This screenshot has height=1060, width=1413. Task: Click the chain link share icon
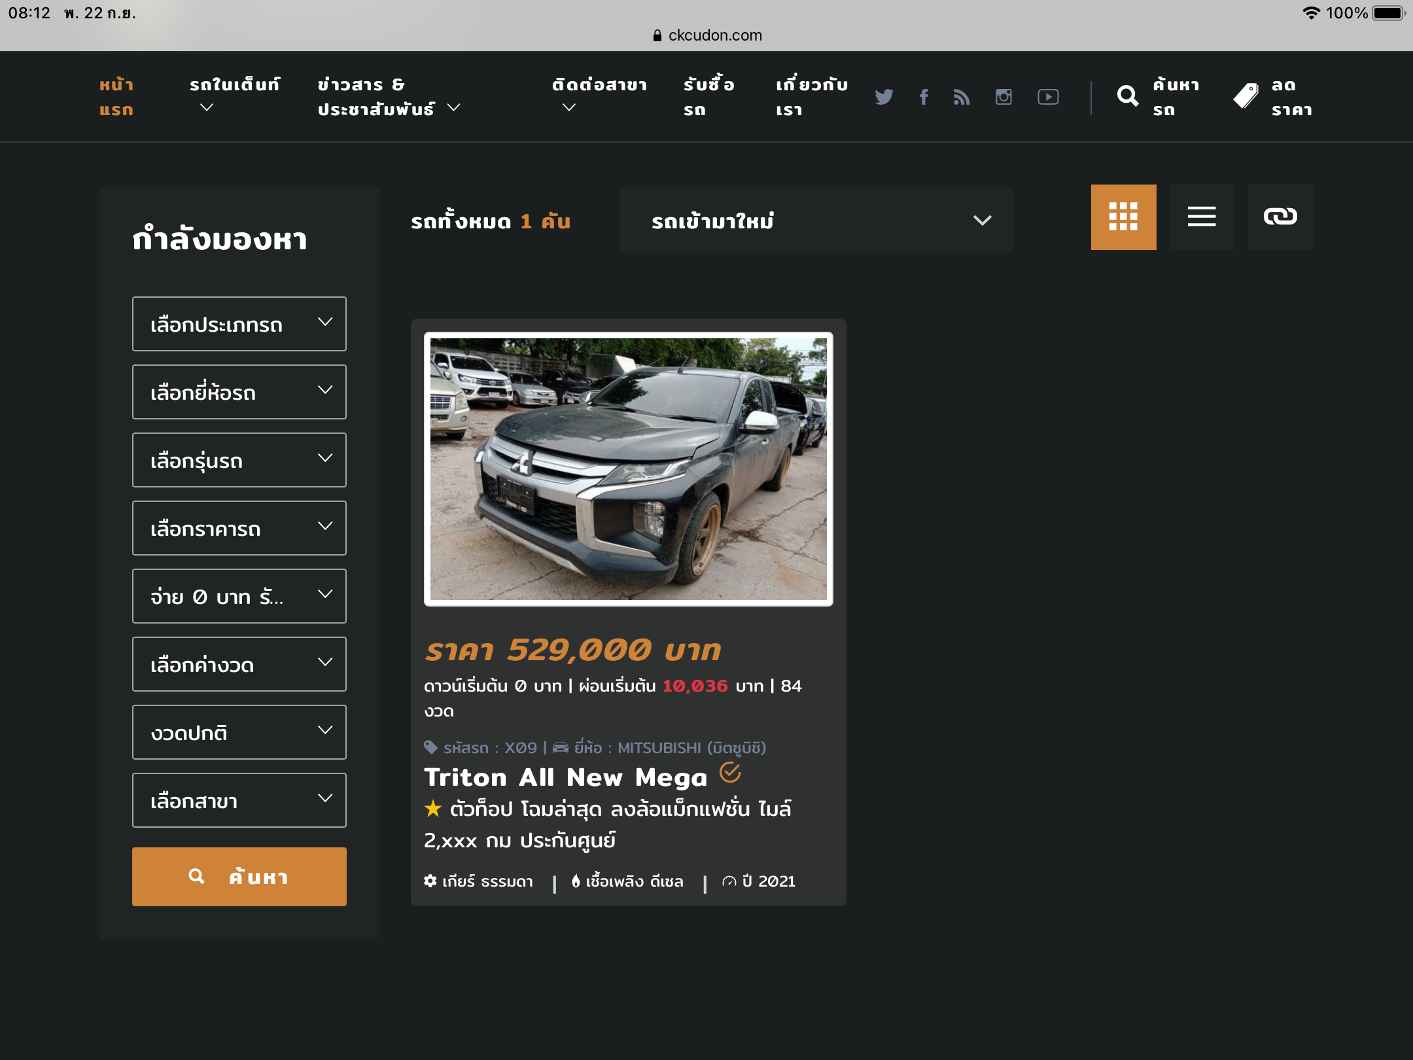tap(1280, 217)
